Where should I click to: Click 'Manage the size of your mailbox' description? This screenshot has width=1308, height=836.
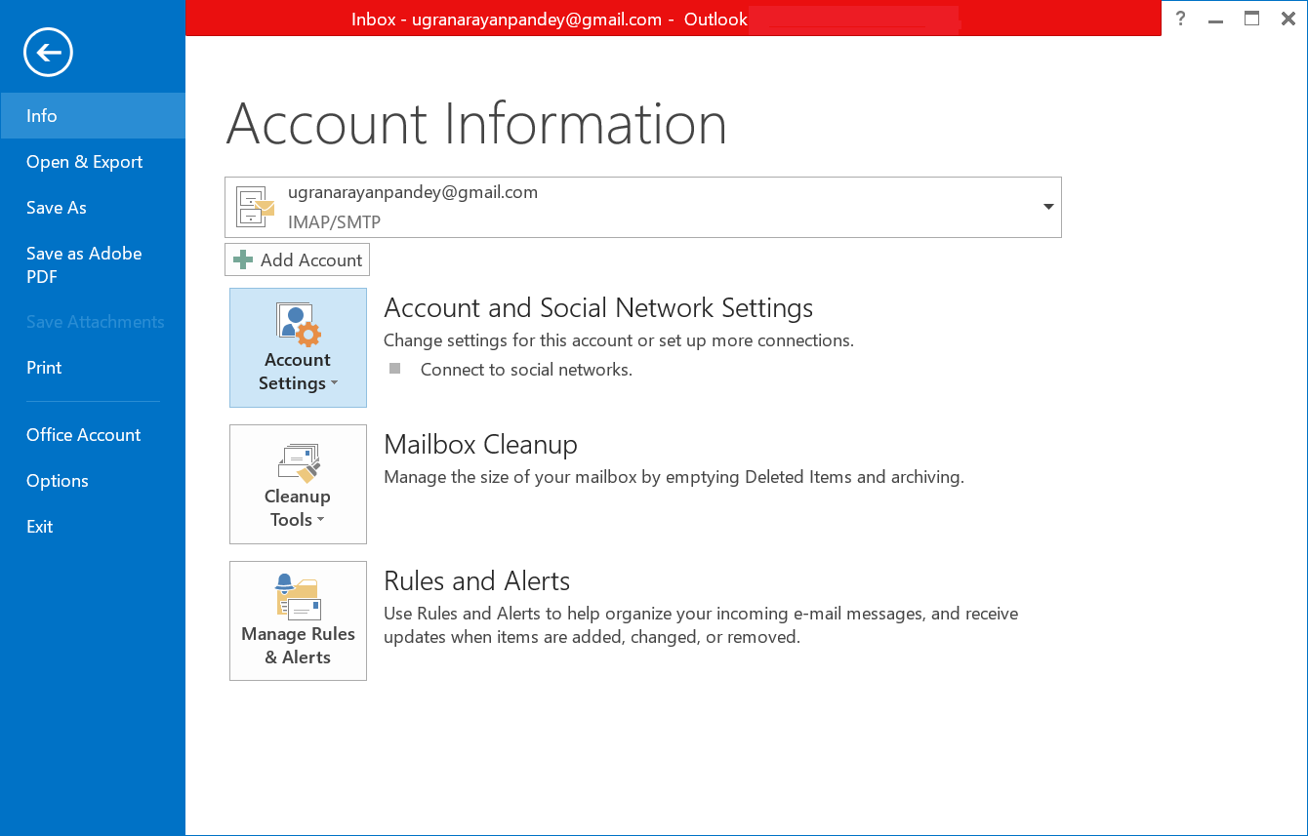(674, 477)
